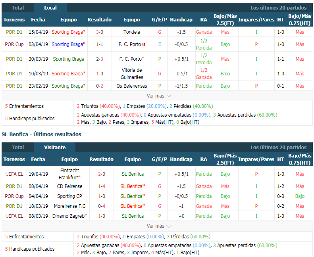
Task: Click the Handicap column header in the Benfica table
Action: point(181,159)
